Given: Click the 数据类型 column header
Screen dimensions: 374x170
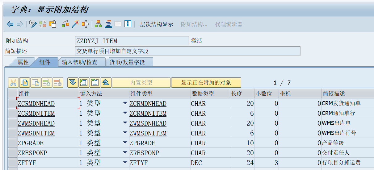Looking at the screenshot, I should click(210, 93).
